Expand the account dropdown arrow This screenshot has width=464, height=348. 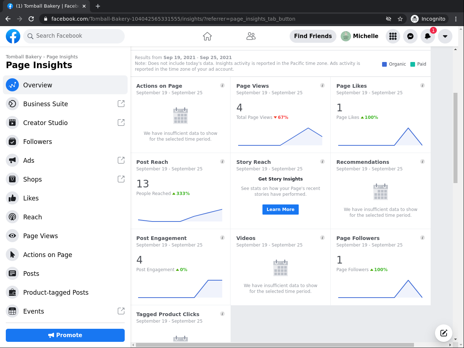(445, 36)
